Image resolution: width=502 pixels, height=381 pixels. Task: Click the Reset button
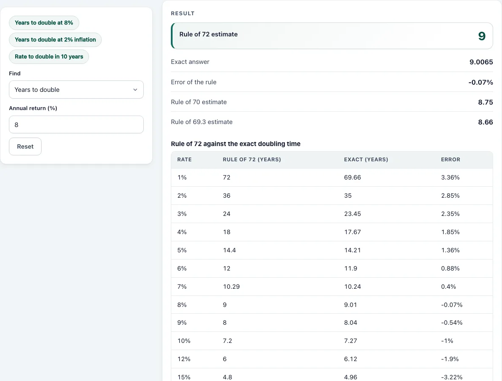click(x=25, y=146)
